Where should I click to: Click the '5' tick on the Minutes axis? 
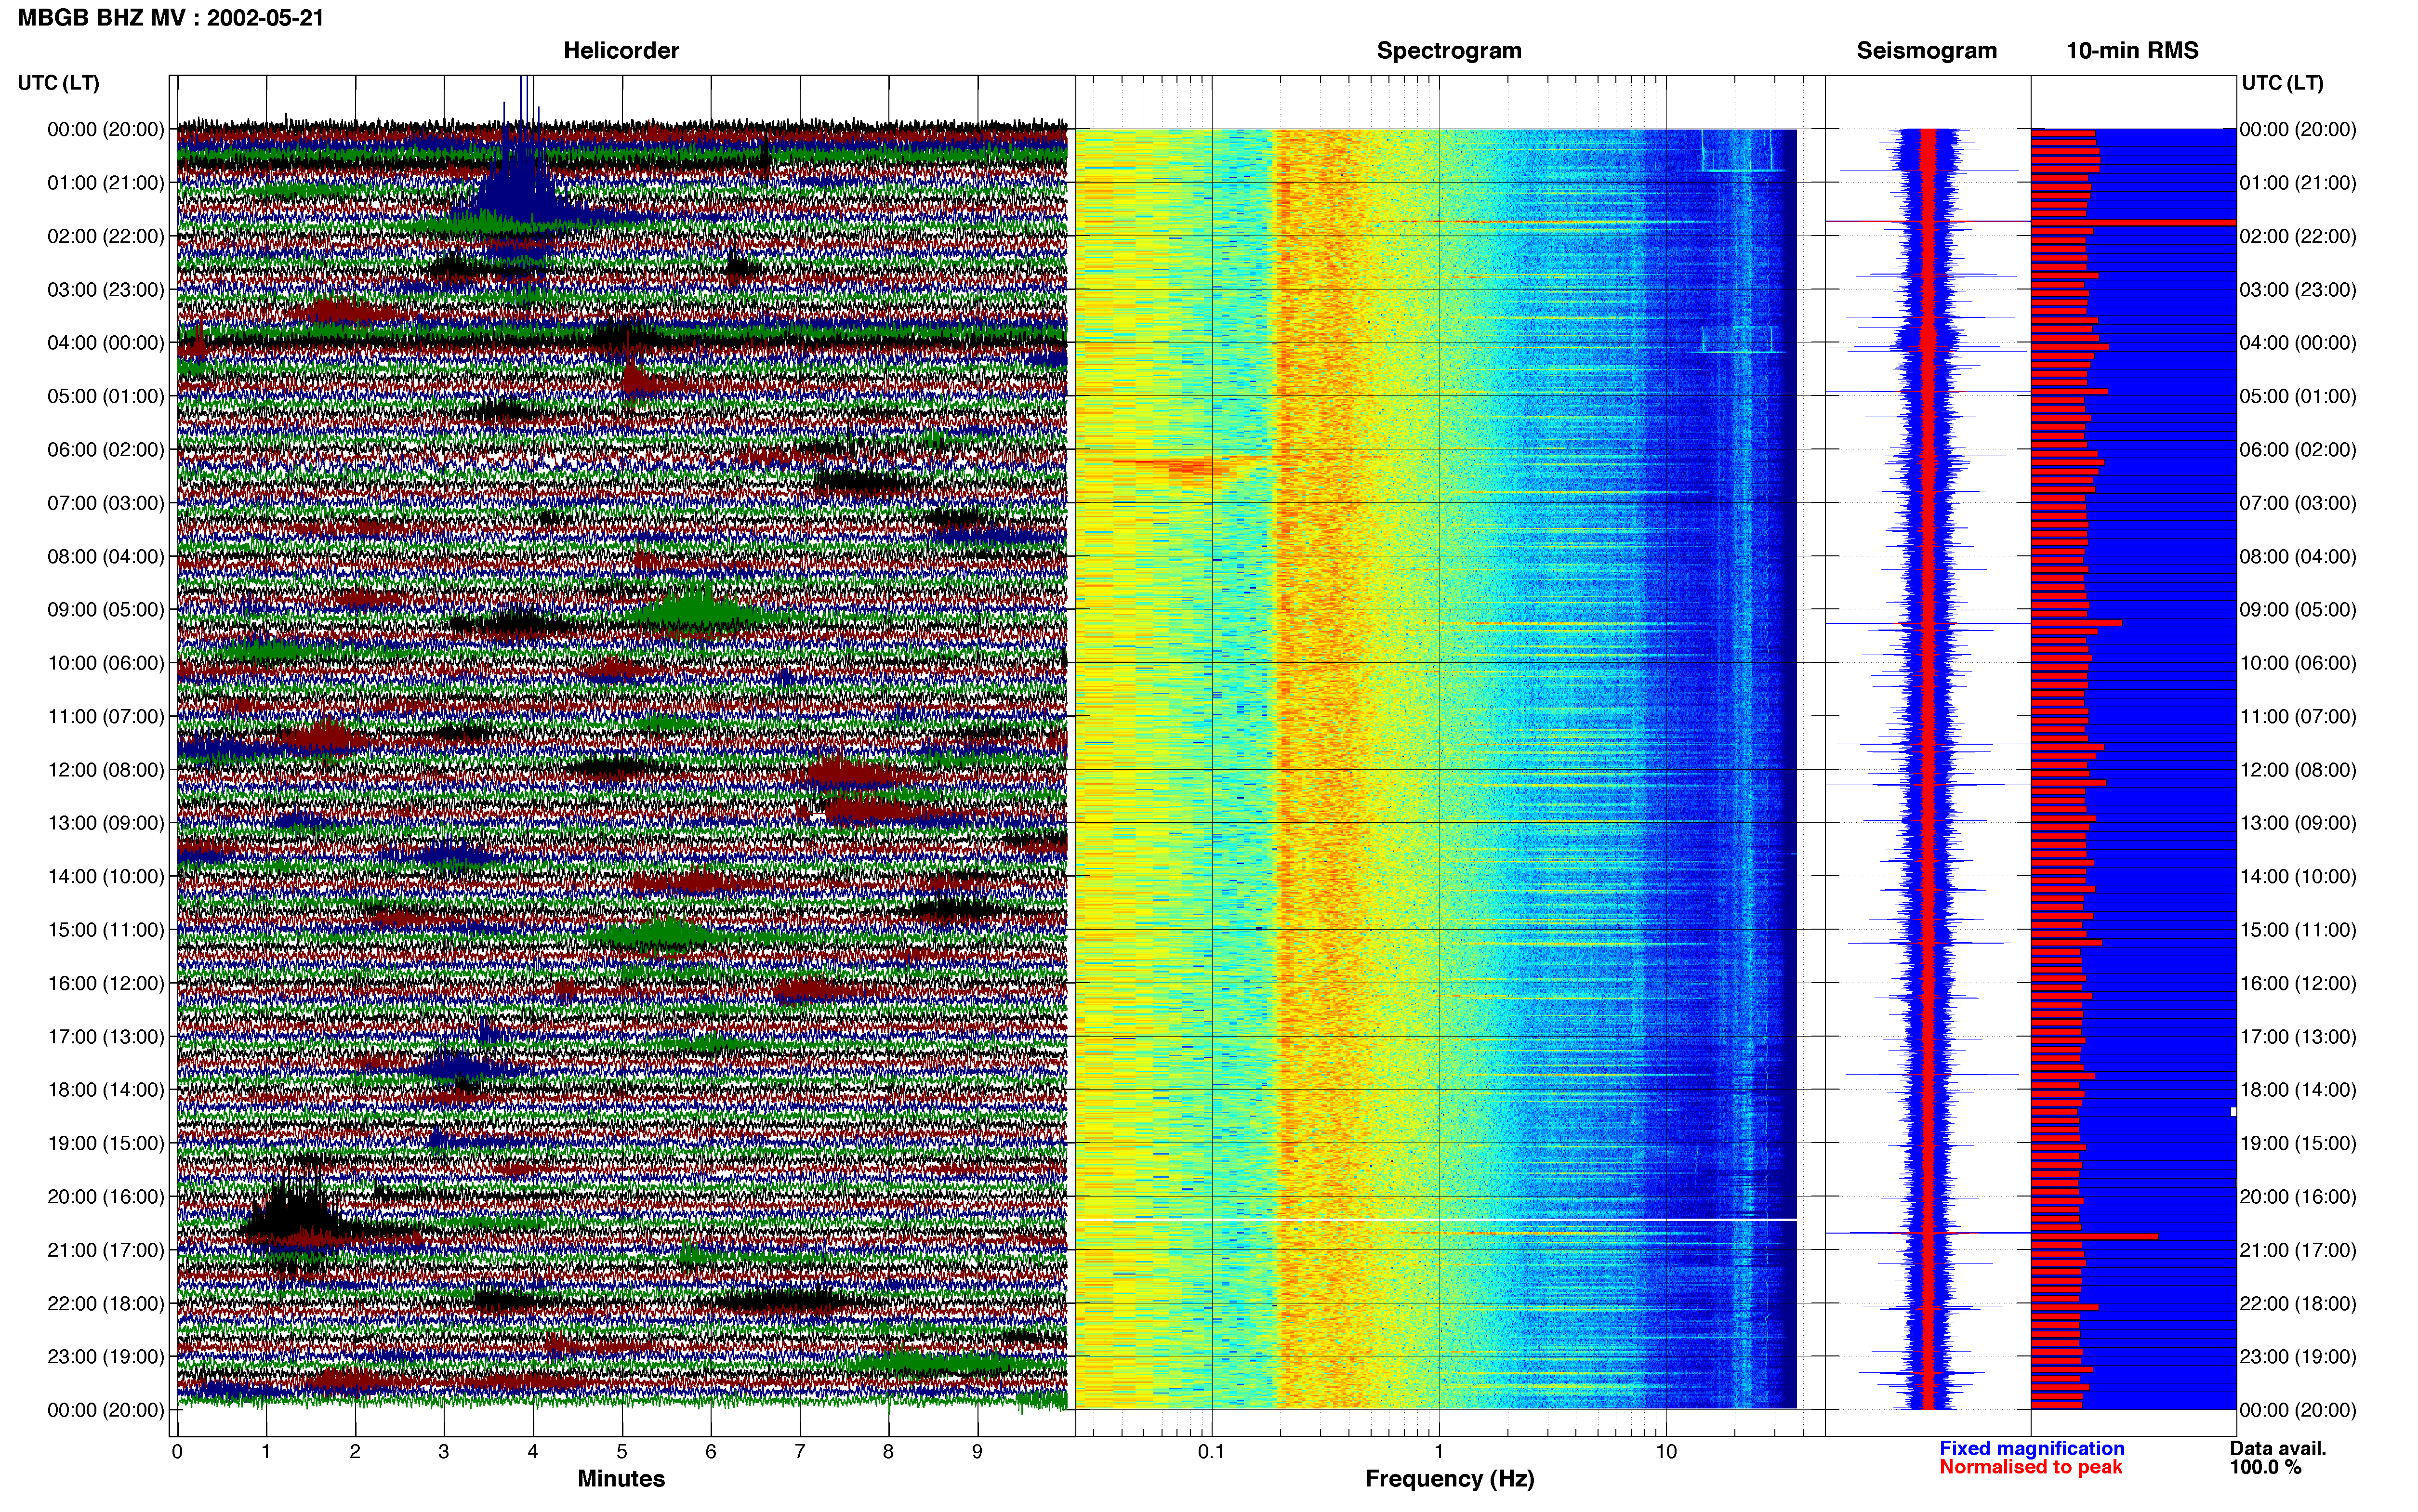click(x=622, y=1452)
